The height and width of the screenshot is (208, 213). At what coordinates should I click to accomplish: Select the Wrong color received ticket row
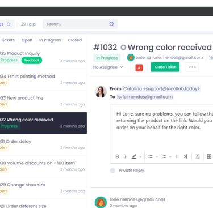[x=43, y=123]
